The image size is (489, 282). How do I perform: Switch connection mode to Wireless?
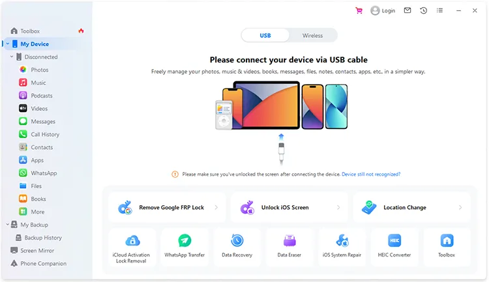tap(312, 36)
